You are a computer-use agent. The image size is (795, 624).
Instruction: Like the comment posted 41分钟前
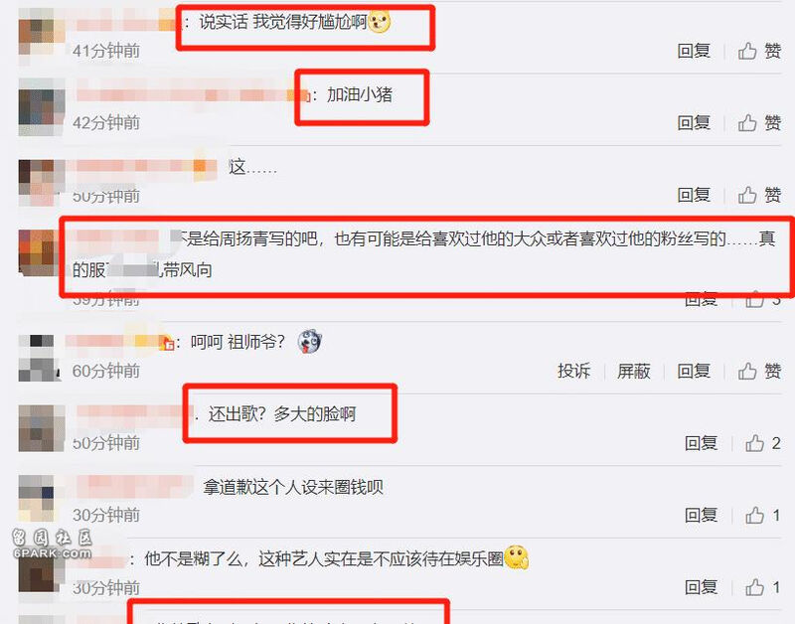point(759,51)
